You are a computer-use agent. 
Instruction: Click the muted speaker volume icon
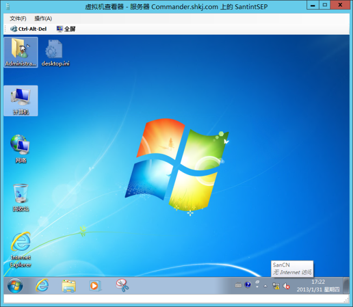[x=286, y=286]
